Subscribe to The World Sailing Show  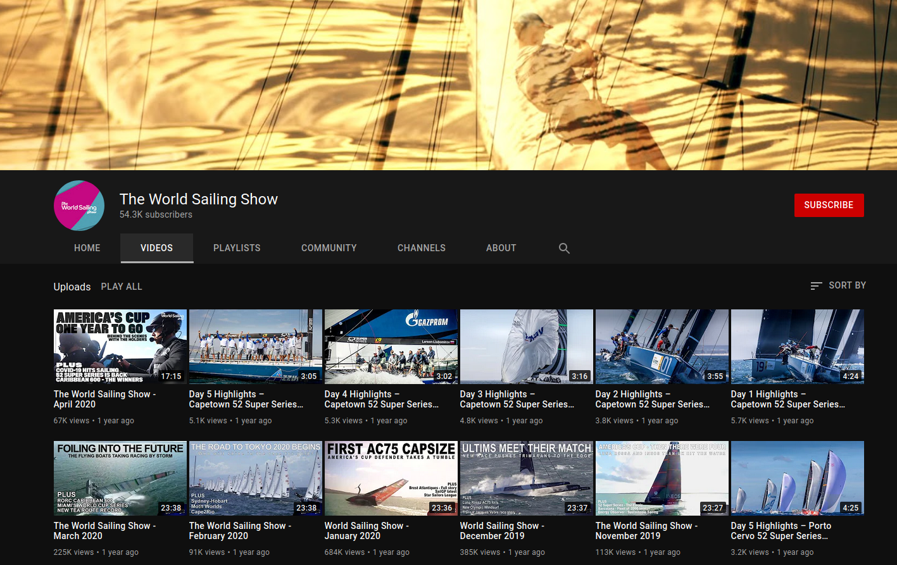click(829, 205)
